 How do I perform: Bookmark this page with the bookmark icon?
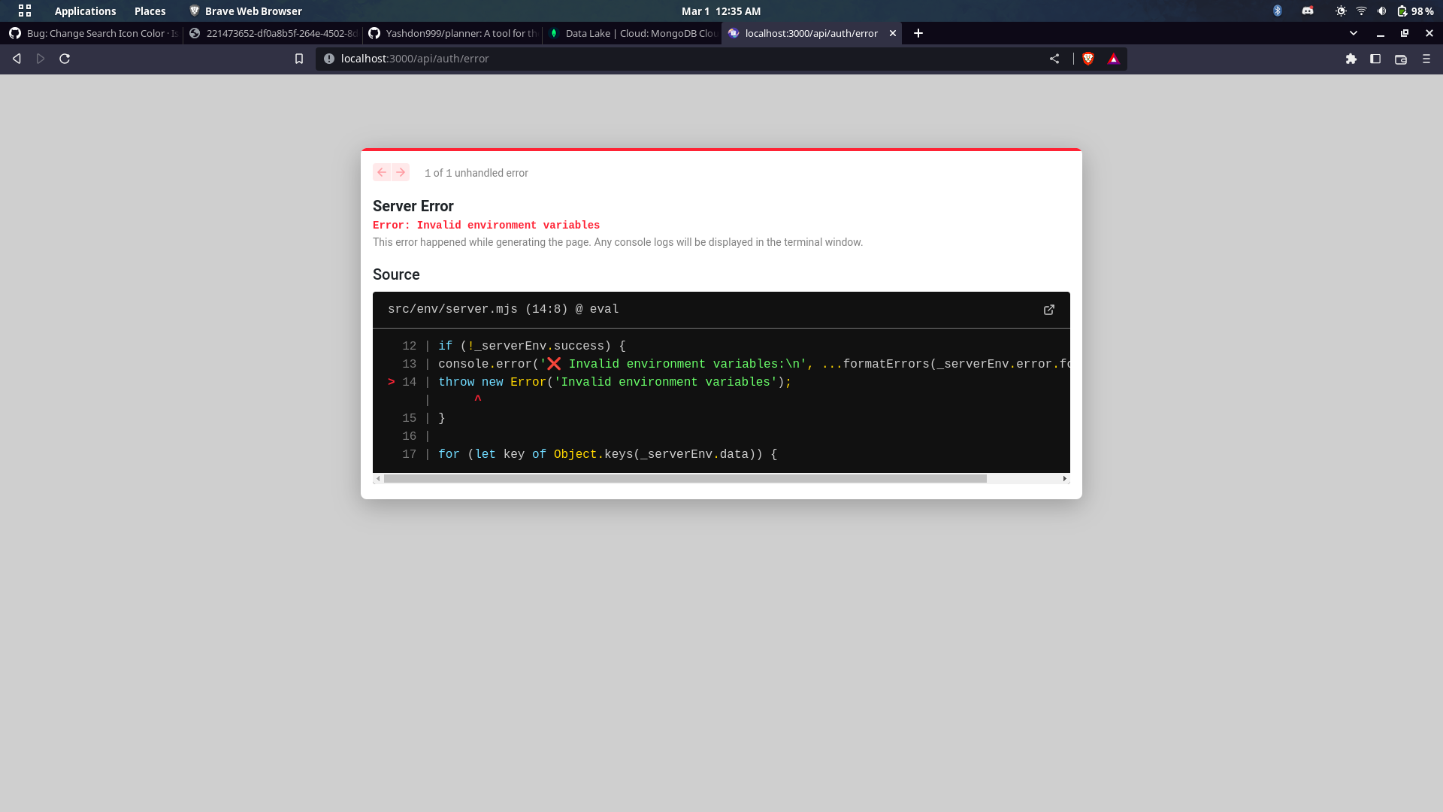click(299, 59)
